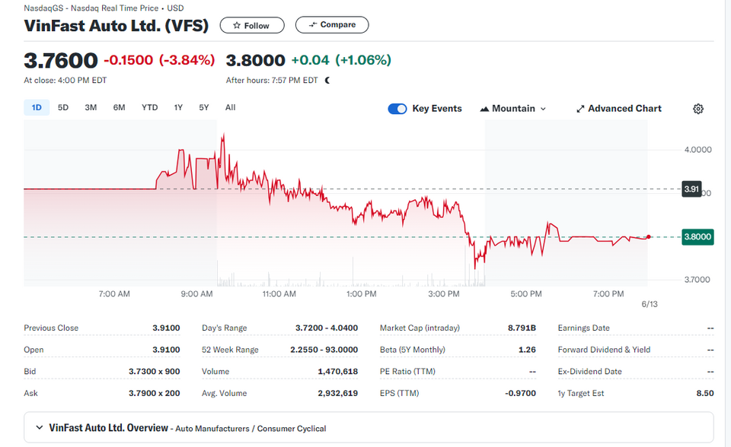Click the Compare arrows icon

[313, 24]
